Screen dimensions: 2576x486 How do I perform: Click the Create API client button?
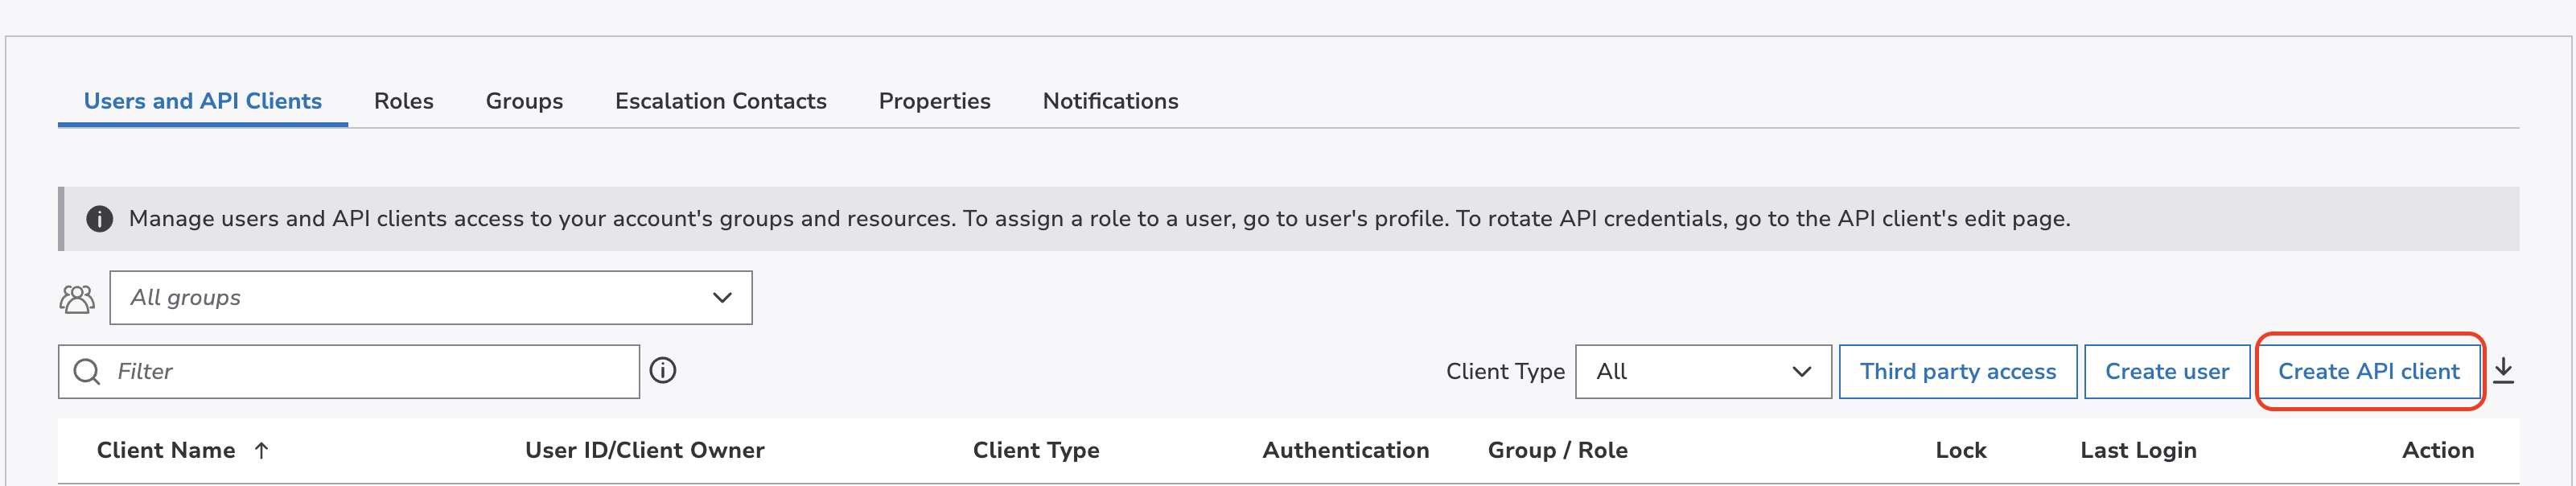click(2369, 372)
